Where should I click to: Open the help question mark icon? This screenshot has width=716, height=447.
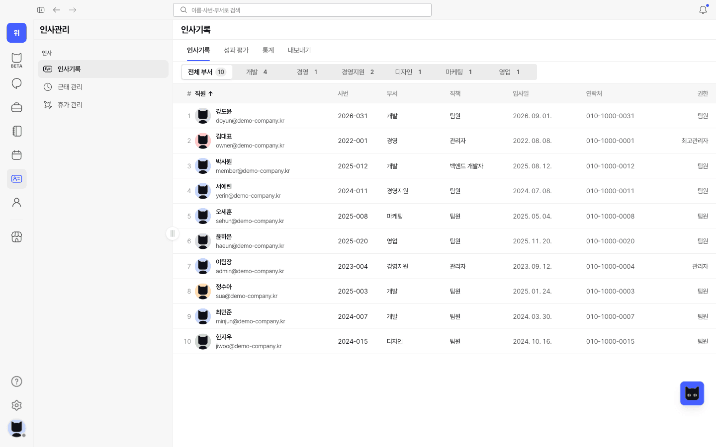point(16,381)
